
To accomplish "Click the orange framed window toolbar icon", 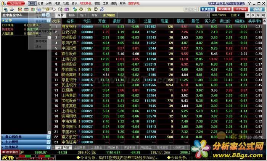I will pyautogui.click(x=20, y=9).
